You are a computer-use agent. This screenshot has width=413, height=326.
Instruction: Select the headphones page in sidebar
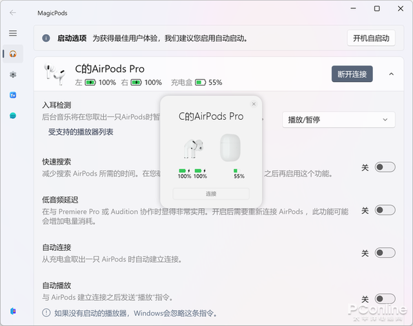(13, 54)
